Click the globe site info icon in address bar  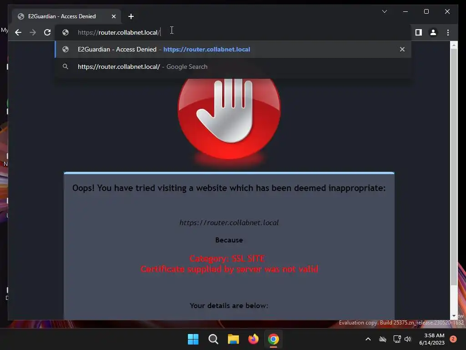66,32
